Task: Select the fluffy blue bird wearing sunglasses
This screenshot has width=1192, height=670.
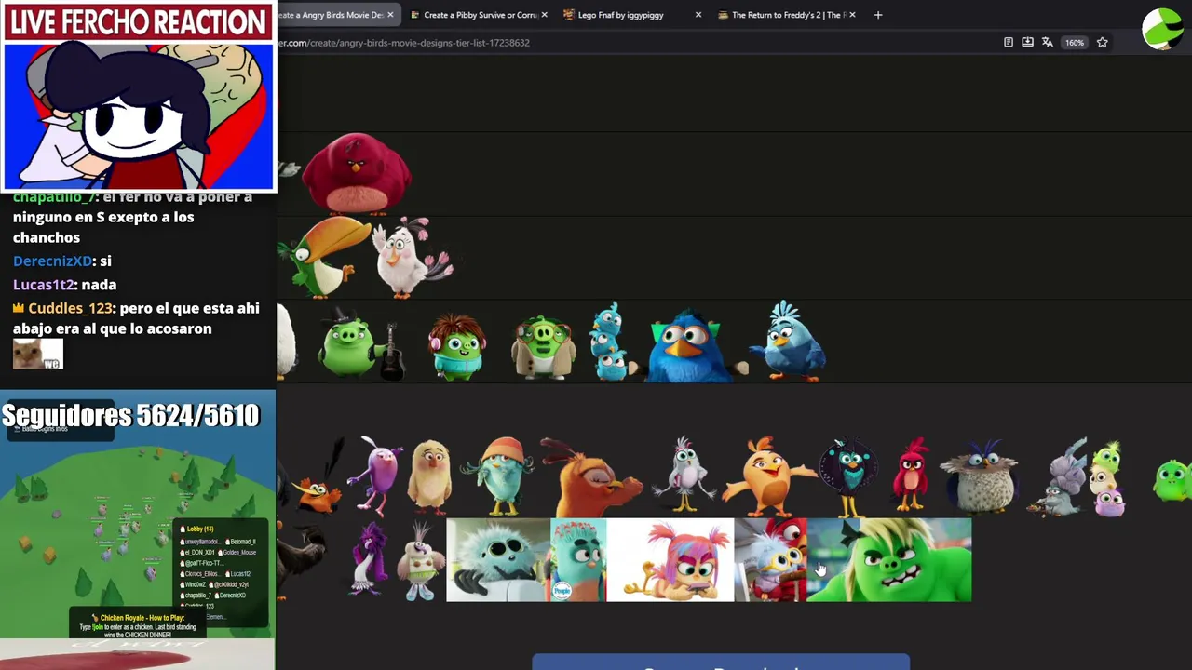Action: click(x=498, y=560)
